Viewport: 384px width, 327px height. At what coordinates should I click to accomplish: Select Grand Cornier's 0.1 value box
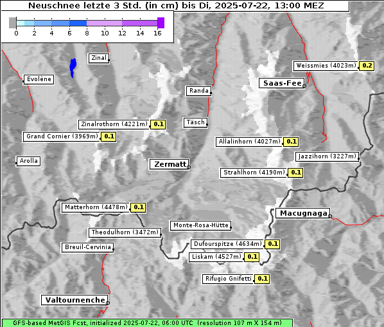pos(109,136)
